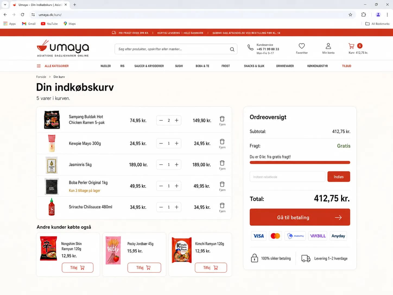Open Chrome three-dot menu
This screenshot has height=295, width=393.
387,15
